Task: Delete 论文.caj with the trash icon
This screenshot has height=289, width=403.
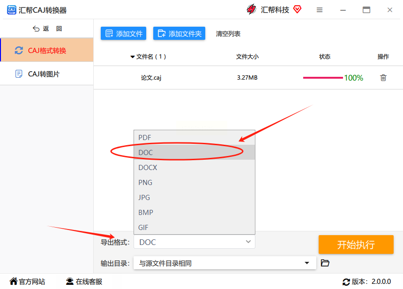Action: (383, 78)
